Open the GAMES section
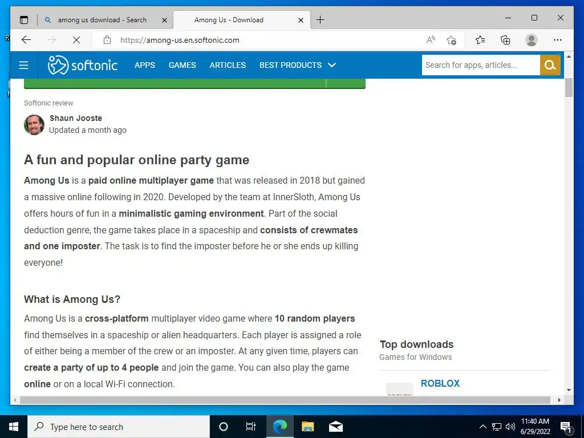This screenshot has height=438, width=584. 182,65
